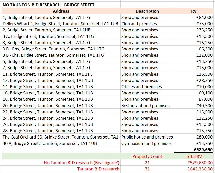
Task: Select the £12,500 RV cell
Action: (x=194, y=124)
